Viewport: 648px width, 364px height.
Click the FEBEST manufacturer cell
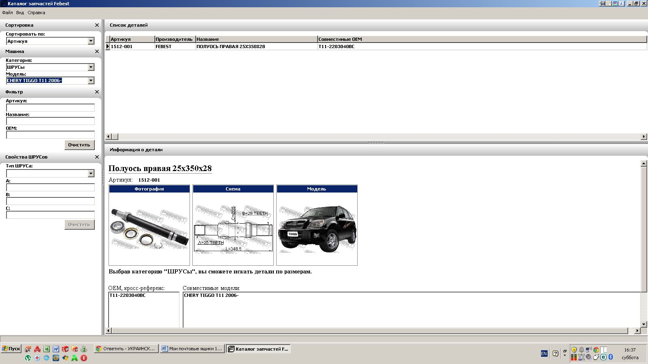click(175, 47)
